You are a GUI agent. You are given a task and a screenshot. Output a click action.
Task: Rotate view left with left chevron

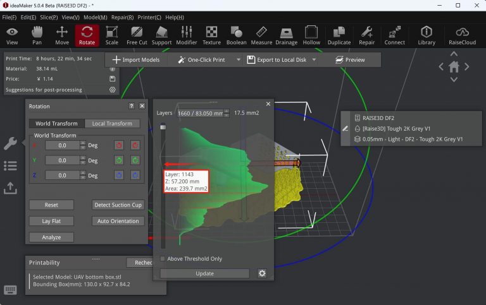[441, 66]
